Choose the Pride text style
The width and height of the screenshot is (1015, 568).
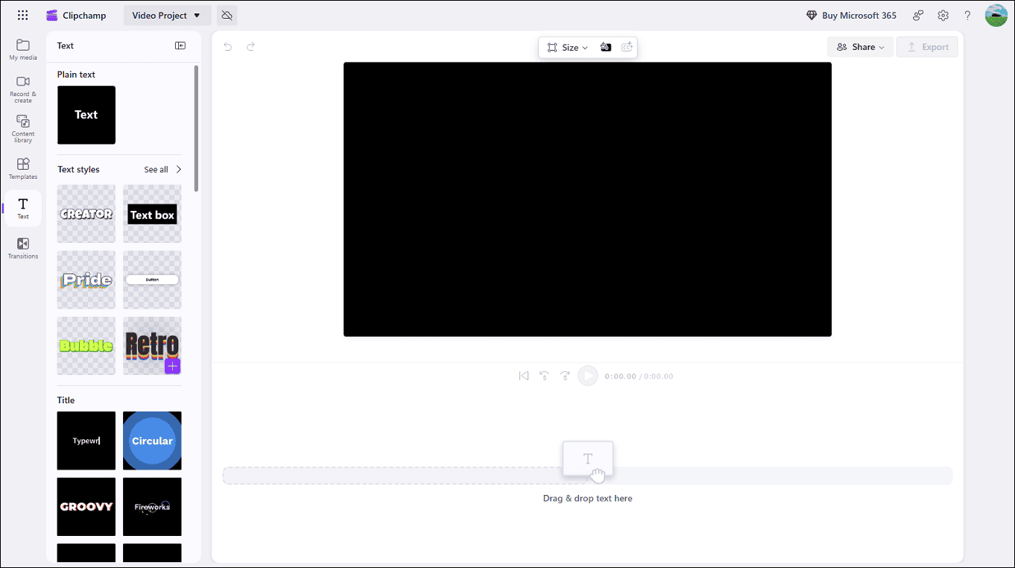point(86,280)
